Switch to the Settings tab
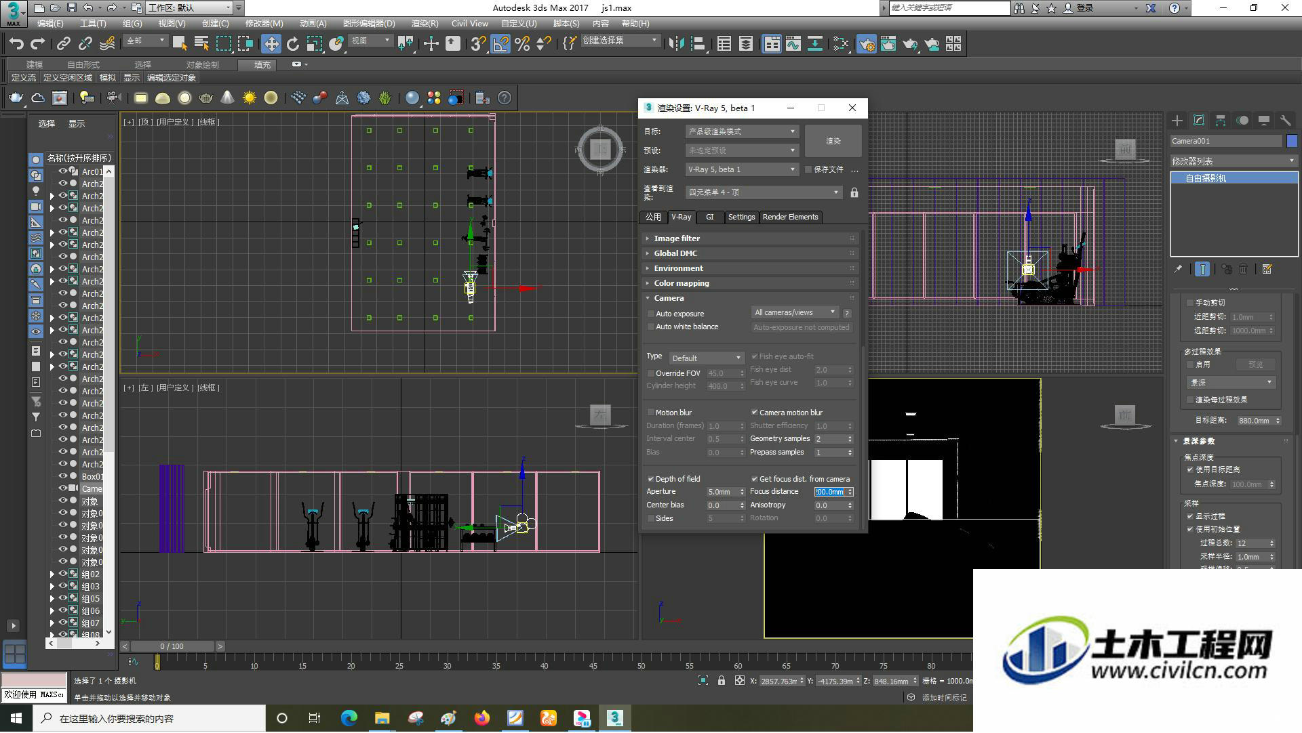This screenshot has width=1302, height=733. [x=741, y=217]
